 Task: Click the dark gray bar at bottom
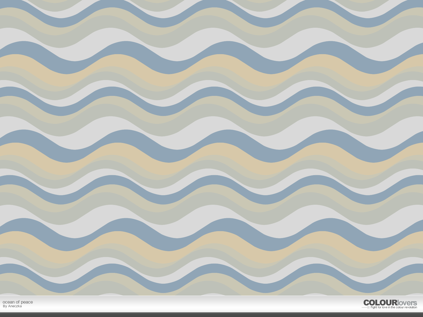[212, 315]
